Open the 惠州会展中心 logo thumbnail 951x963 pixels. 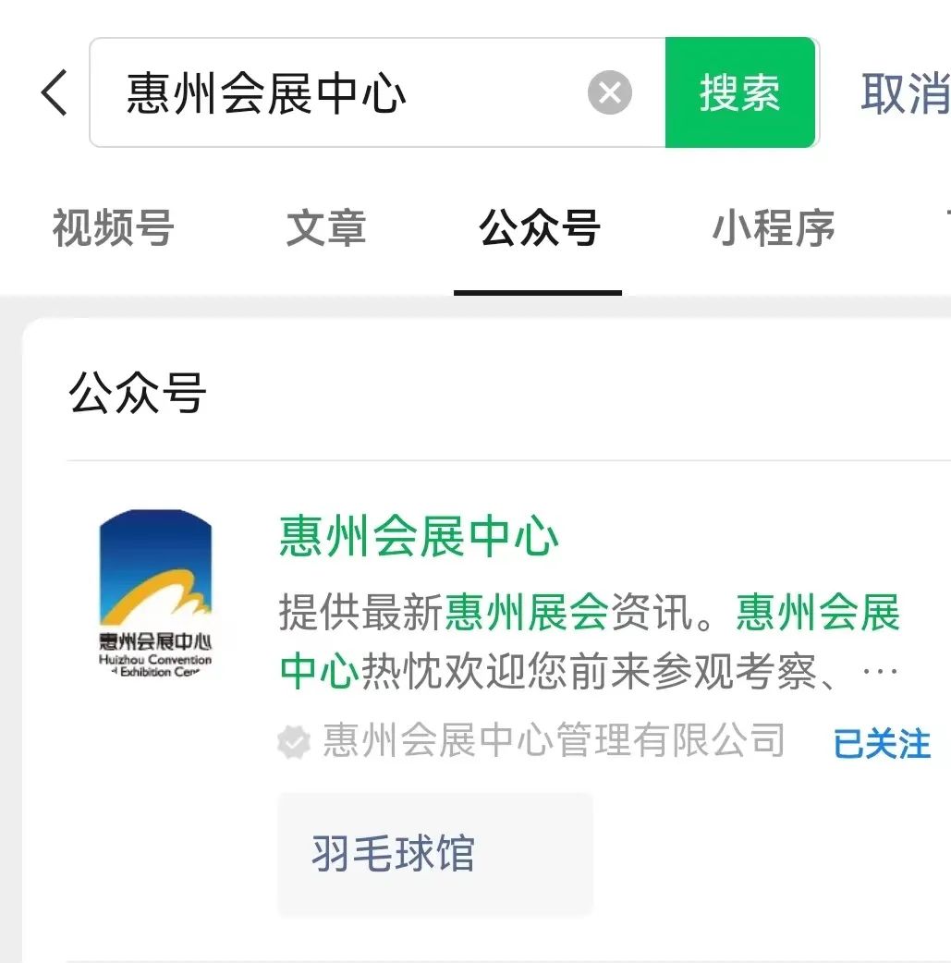click(x=155, y=594)
